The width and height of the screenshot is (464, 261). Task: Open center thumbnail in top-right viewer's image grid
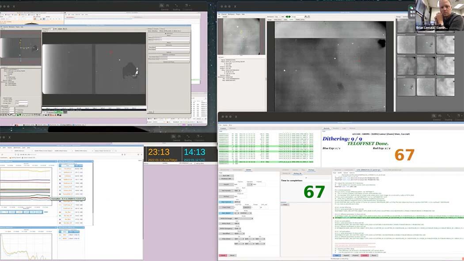tap(426, 65)
